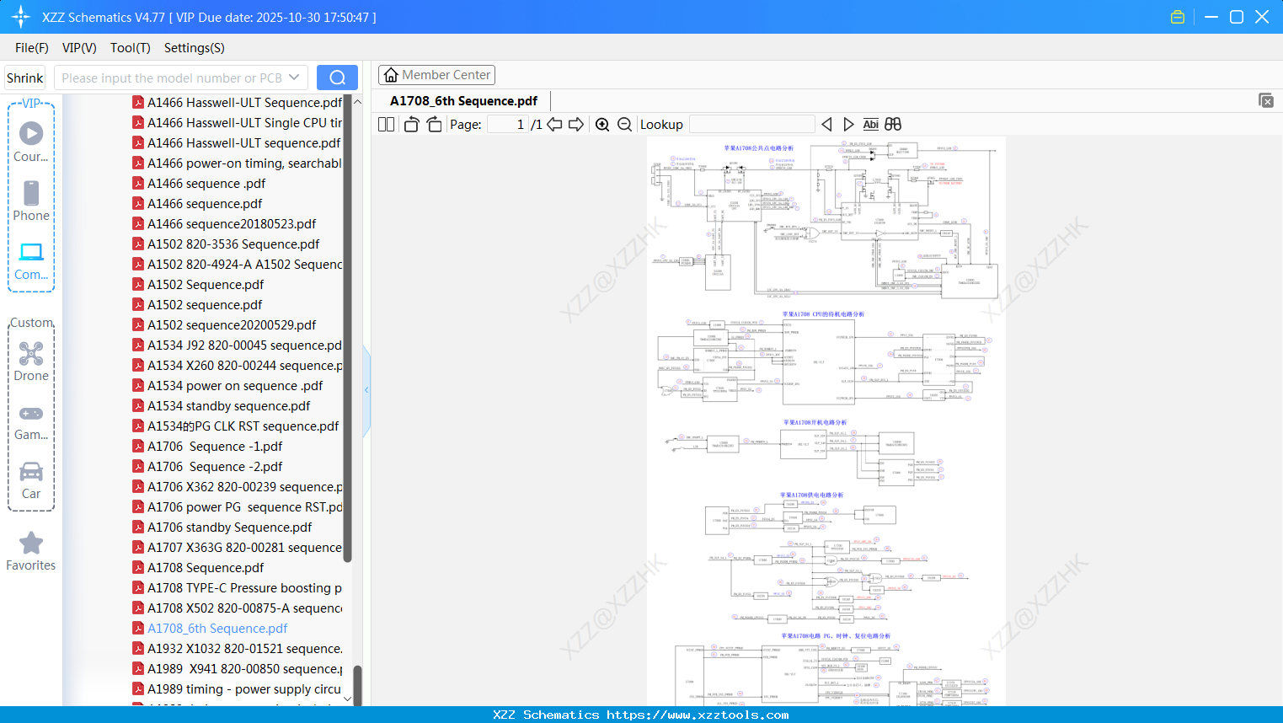Toggle whole-word match Abi icon

[x=871, y=124]
